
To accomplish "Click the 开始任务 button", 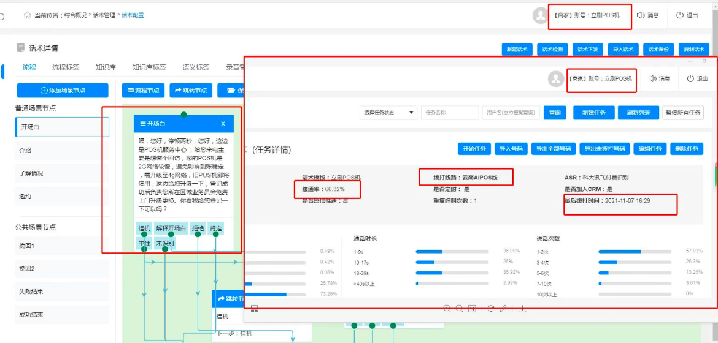I will pyautogui.click(x=474, y=149).
